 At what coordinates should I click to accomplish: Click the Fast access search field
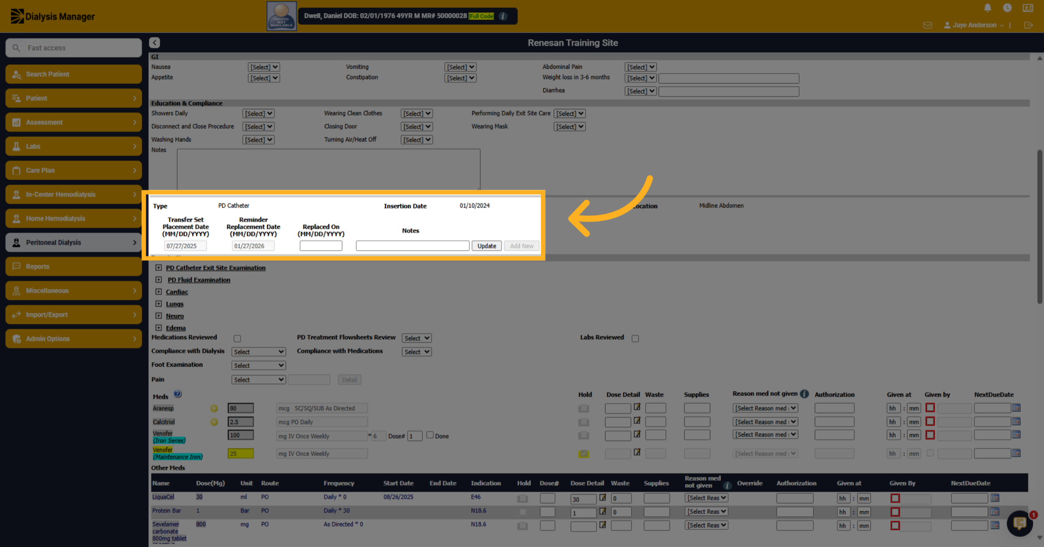pyautogui.click(x=74, y=48)
